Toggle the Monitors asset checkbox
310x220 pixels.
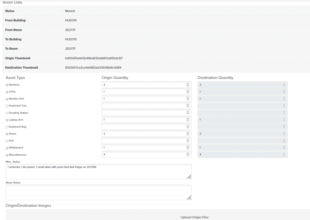coord(7,85)
